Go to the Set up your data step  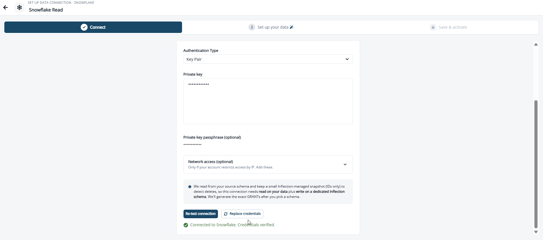(x=271, y=27)
